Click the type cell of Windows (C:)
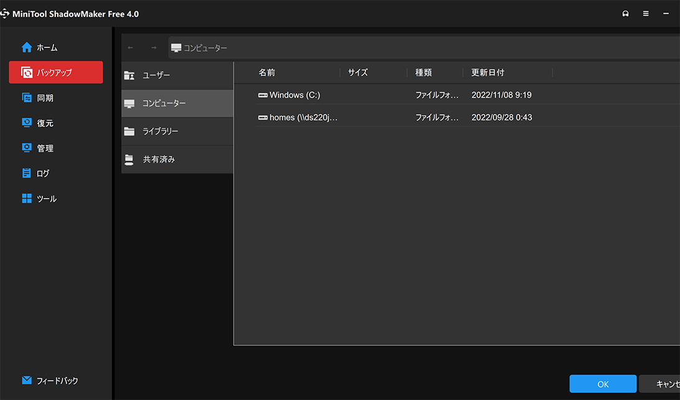680x400 pixels. coord(437,95)
